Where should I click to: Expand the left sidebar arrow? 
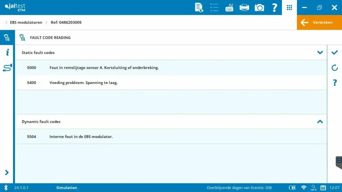tap(7, 172)
